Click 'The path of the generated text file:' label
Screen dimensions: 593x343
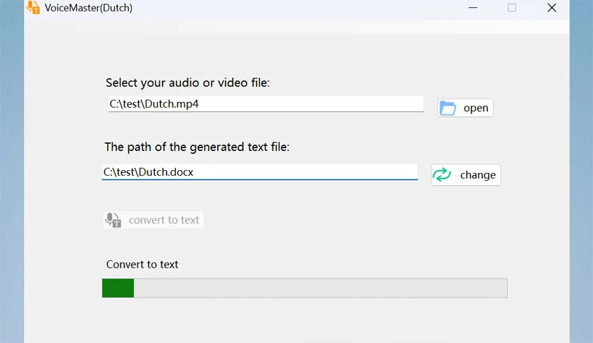pos(197,147)
